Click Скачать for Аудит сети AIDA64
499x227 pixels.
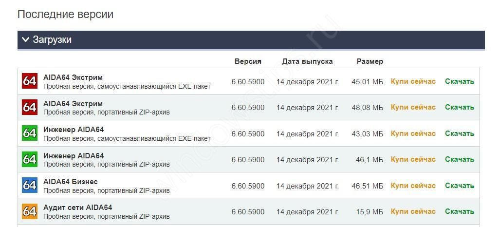459,211
